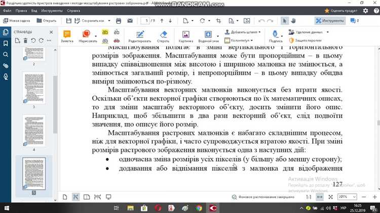
Task: Expand the Draw tool dropdown arrow
Action: (96, 36)
